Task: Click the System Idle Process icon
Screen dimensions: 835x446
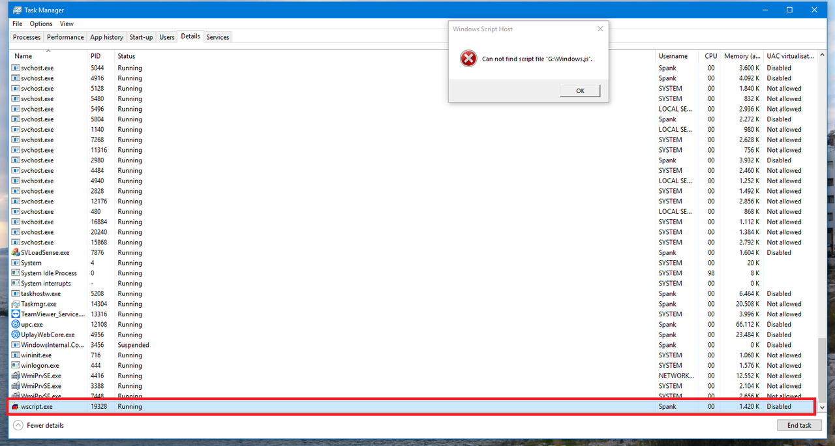Action: pos(16,273)
